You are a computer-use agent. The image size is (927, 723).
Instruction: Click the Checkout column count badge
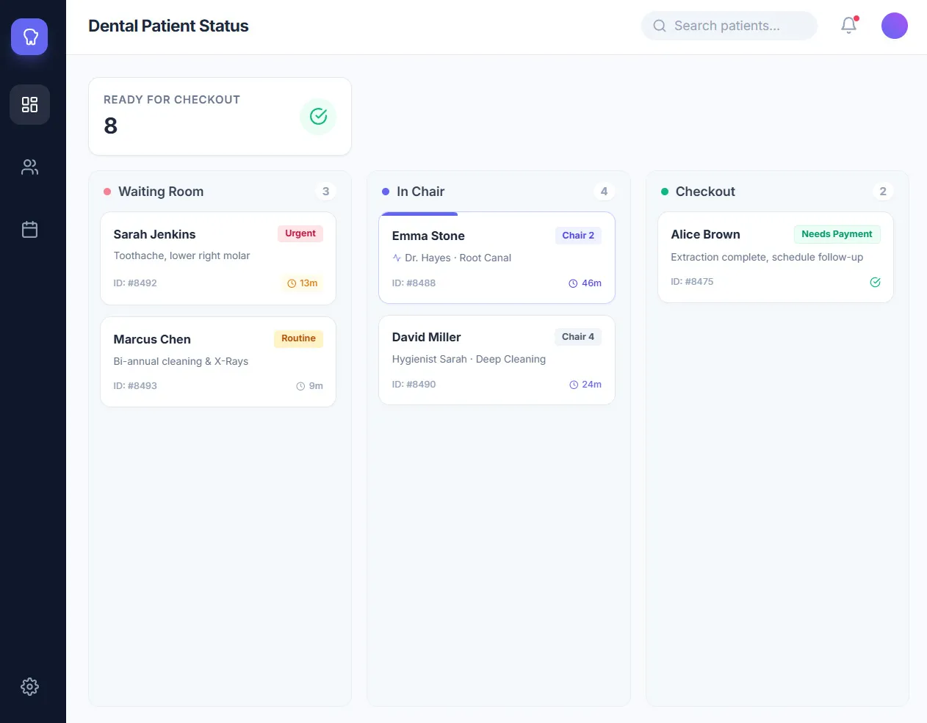tap(883, 192)
